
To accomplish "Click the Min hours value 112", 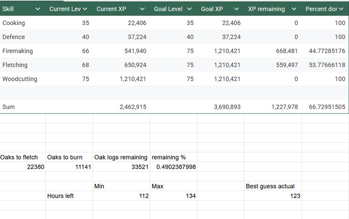I will (x=144, y=196).
